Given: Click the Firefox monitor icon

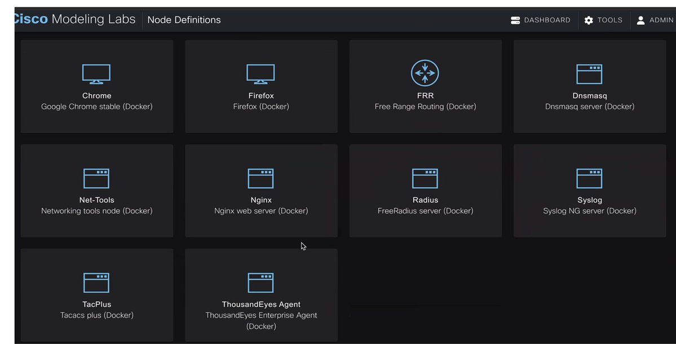Looking at the screenshot, I should 260,74.
